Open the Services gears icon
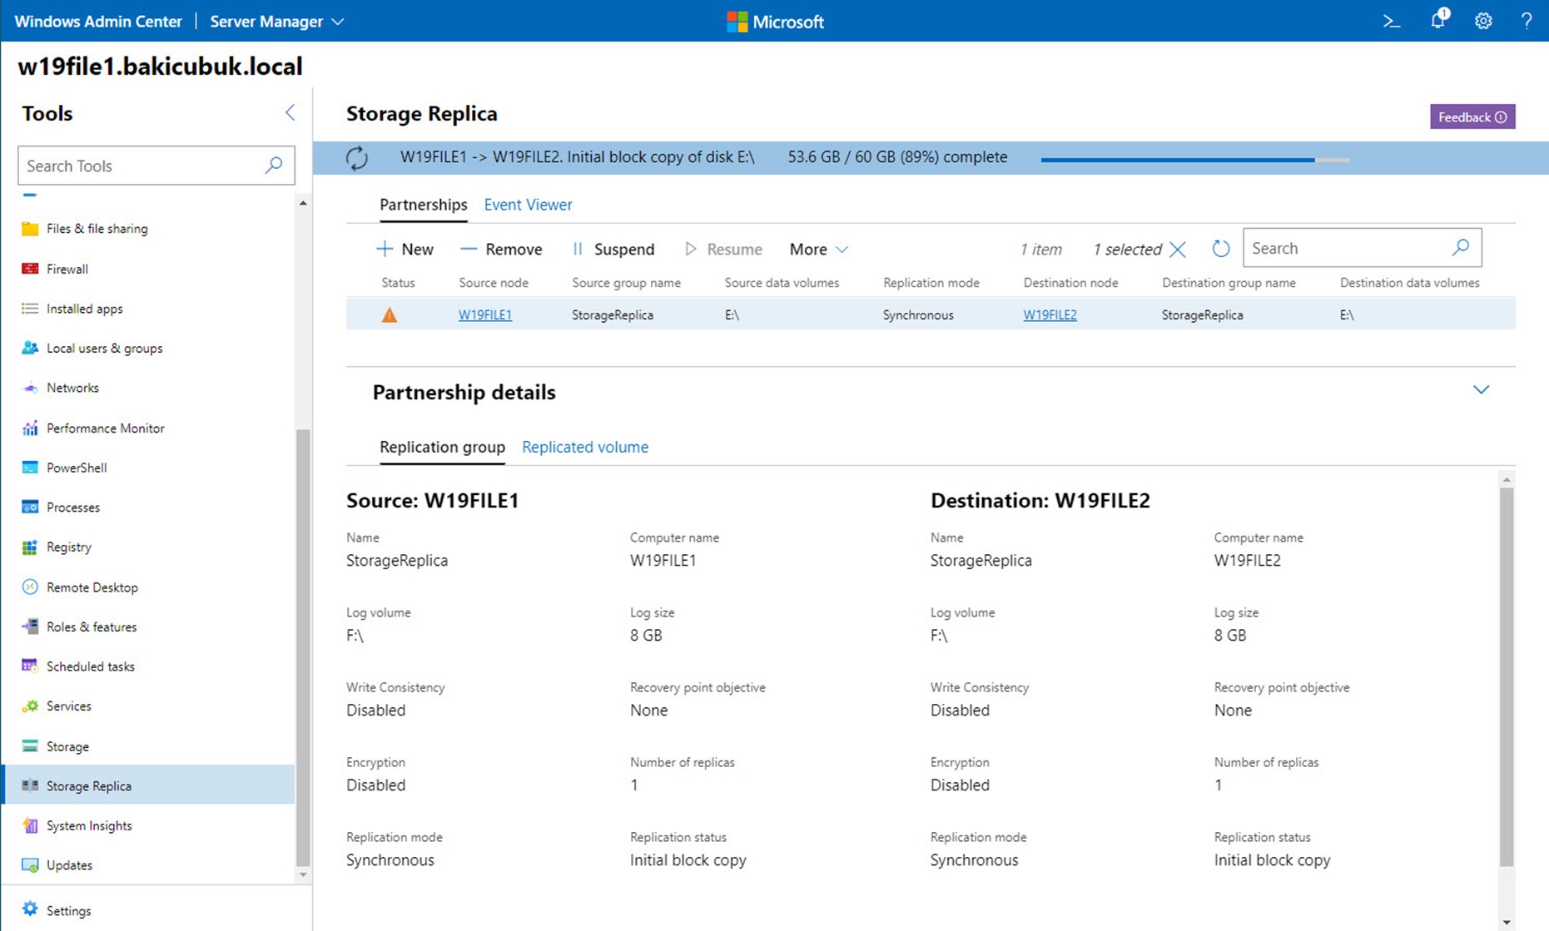The width and height of the screenshot is (1549, 931). [30, 706]
